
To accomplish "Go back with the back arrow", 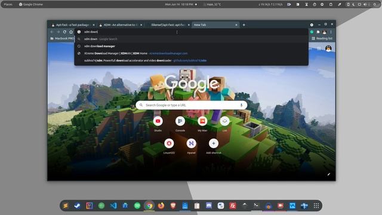I will tap(52, 32).
